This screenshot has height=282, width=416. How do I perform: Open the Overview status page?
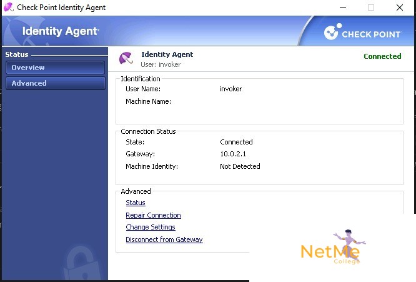pos(55,68)
